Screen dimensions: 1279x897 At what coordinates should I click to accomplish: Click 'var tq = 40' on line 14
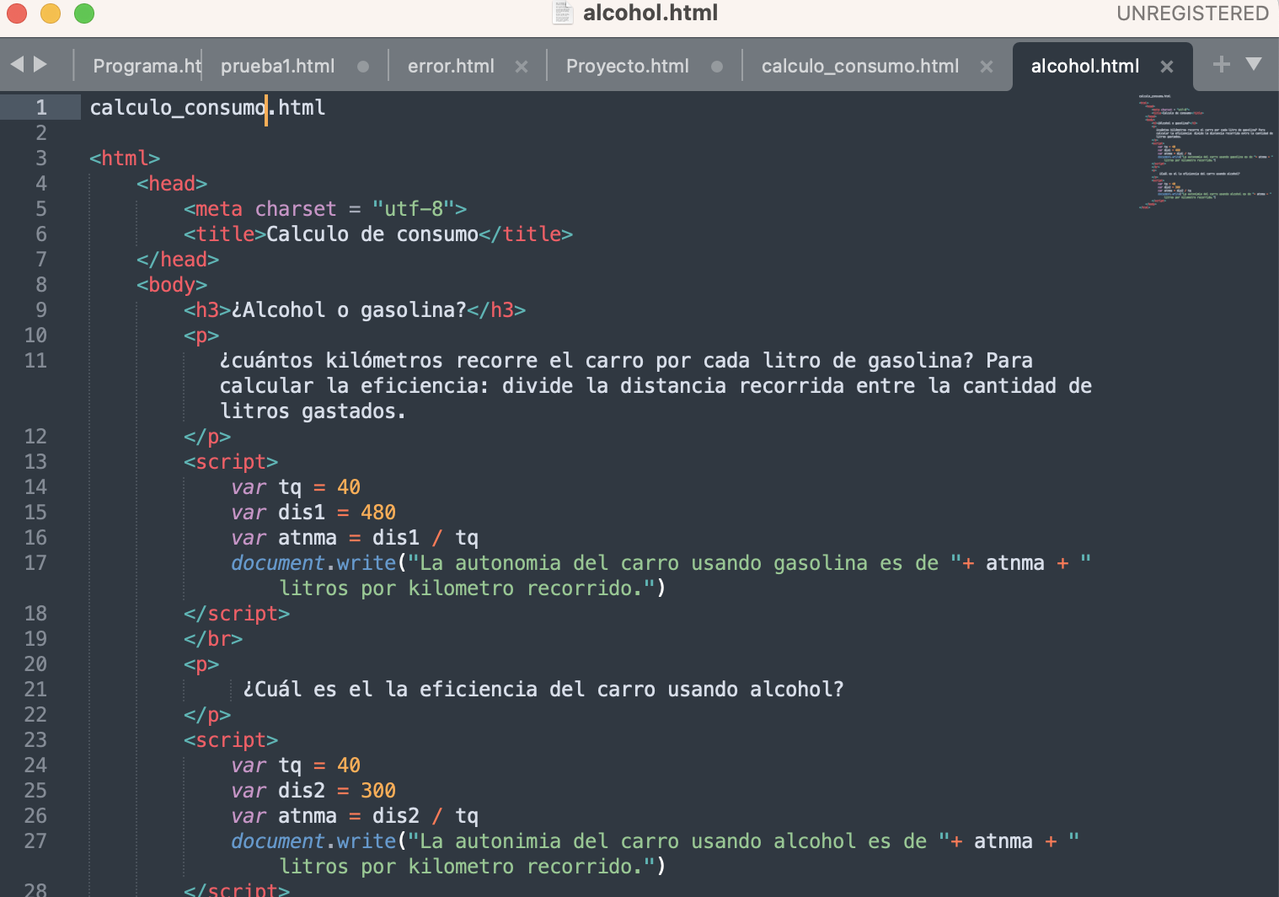[296, 486]
